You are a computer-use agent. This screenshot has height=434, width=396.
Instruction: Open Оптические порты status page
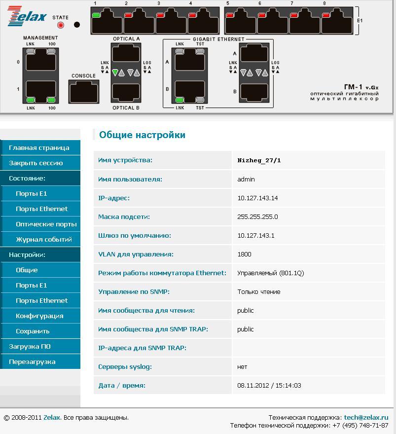(x=40, y=224)
